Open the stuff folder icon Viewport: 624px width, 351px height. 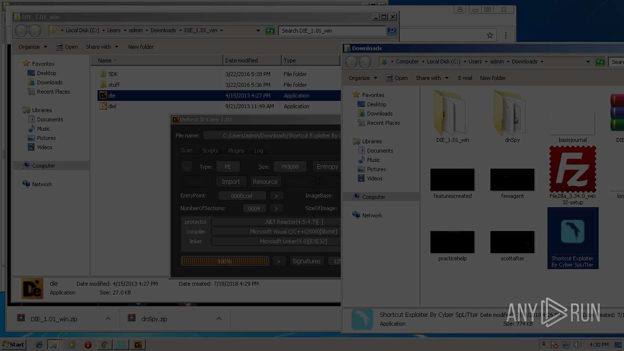[x=103, y=85]
